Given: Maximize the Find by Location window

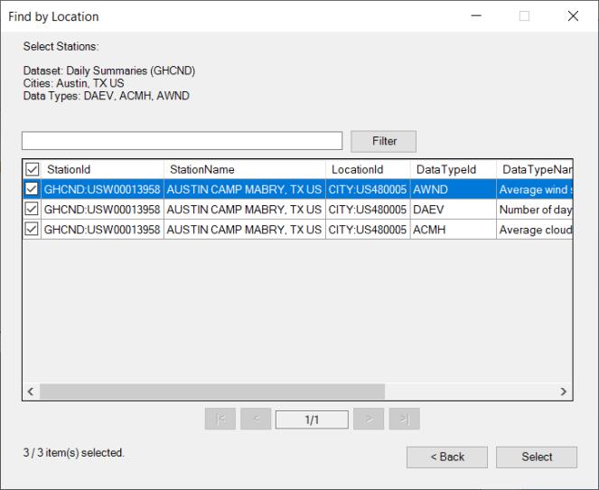Looking at the screenshot, I should pos(524,16).
